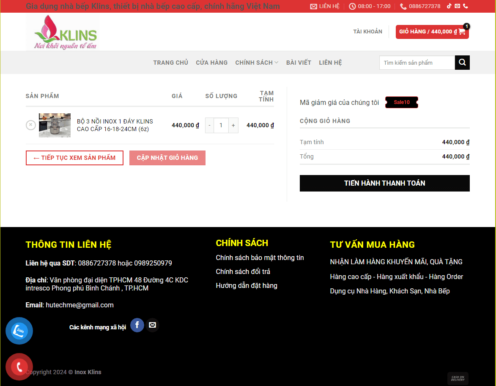This screenshot has width=496, height=386.
Task: Click the footer email social icon
Action: click(153, 325)
